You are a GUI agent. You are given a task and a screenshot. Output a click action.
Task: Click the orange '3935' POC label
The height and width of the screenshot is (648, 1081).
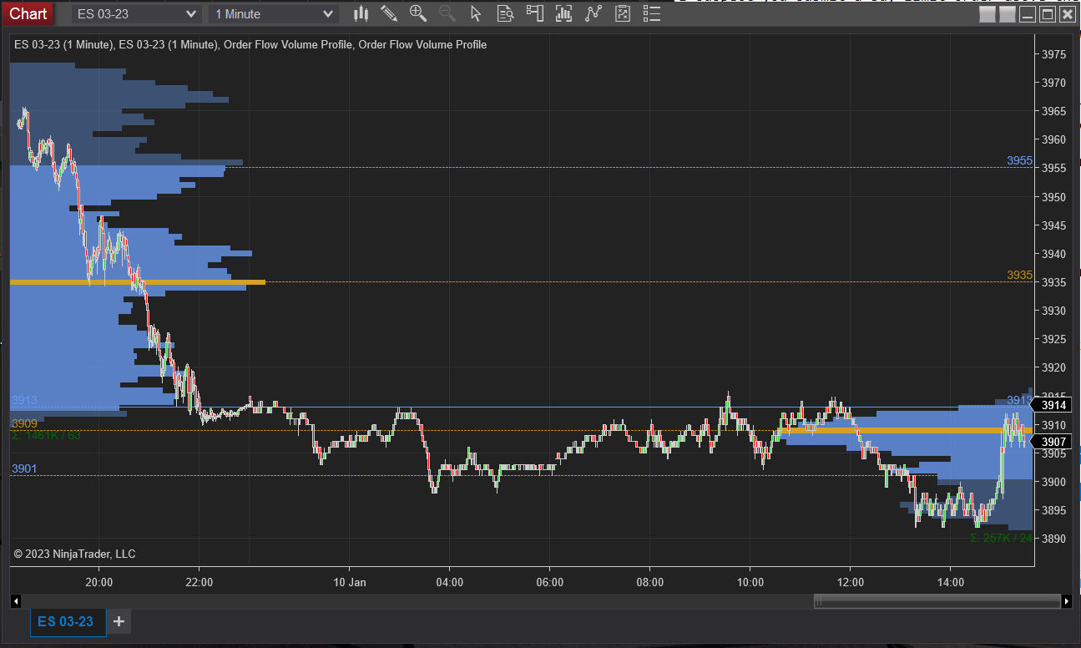pos(1019,275)
